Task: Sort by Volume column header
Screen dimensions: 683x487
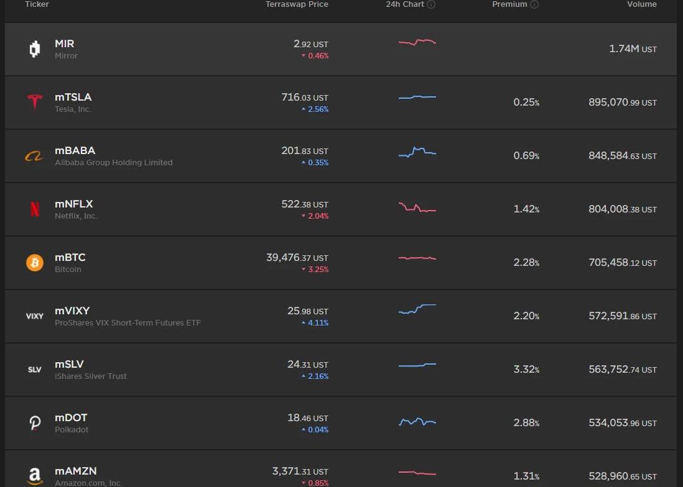Action: click(x=641, y=4)
